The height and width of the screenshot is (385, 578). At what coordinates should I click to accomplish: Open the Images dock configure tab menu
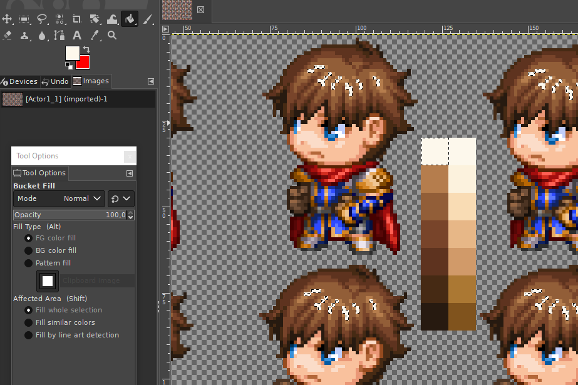[151, 81]
